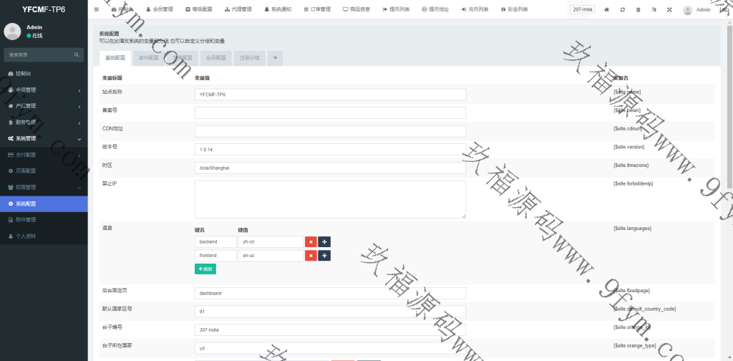733x361 pixels.
Task: Toggle fullscreen with the expand icon
Action: pos(669,9)
